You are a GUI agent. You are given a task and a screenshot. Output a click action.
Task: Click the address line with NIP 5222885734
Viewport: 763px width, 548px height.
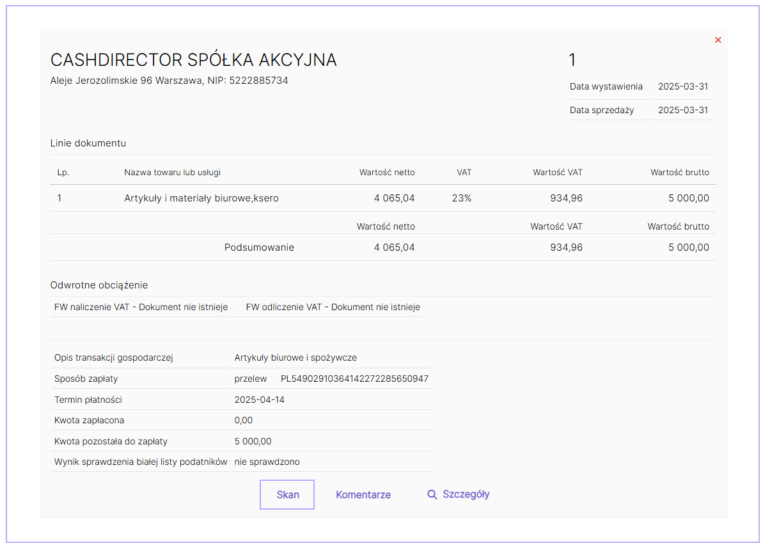(169, 81)
